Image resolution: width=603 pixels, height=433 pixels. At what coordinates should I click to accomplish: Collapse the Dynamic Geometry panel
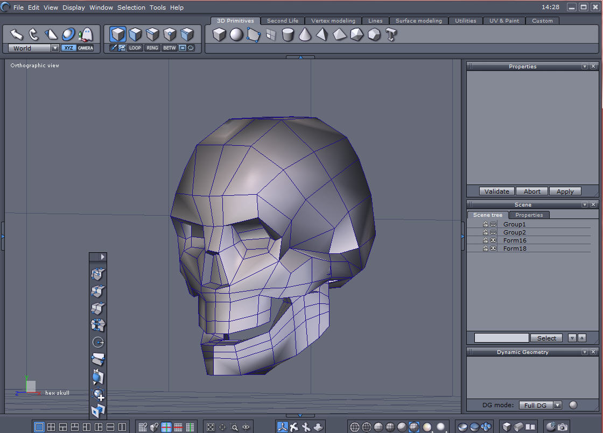pos(585,352)
